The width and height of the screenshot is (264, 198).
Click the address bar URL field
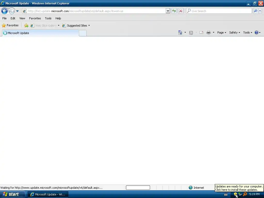(94, 11)
